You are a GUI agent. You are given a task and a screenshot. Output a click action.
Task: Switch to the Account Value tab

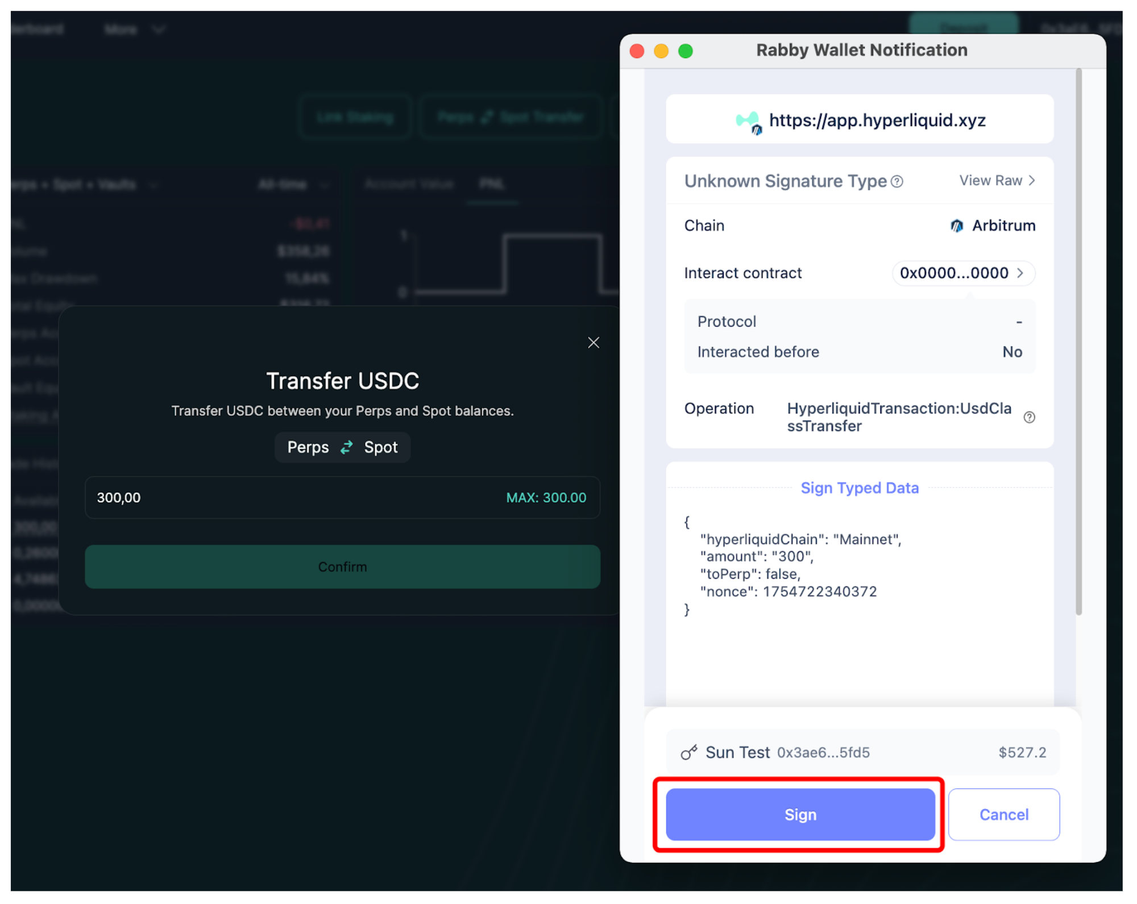[409, 184]
